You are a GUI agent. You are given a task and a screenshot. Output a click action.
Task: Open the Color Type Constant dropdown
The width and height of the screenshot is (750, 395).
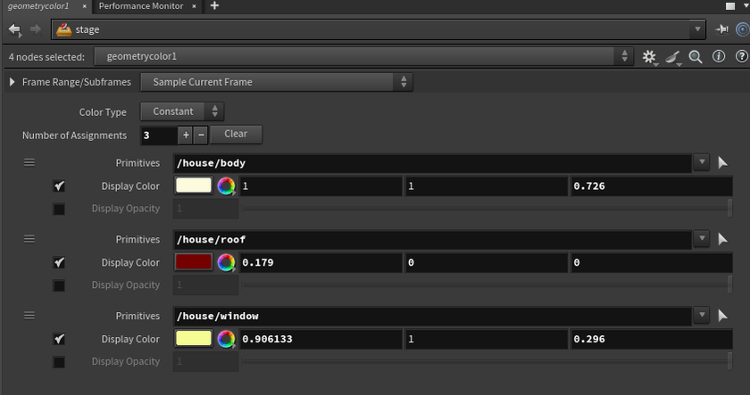pyautogui.click(x=182, y=111)
